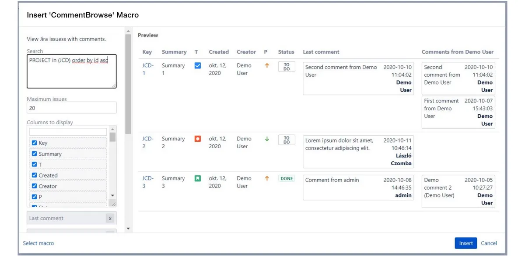The height and width of the screenshot is (256, 525).
Task: Click the TO DO status badge of JCD-2
Action: coord(287,140)
